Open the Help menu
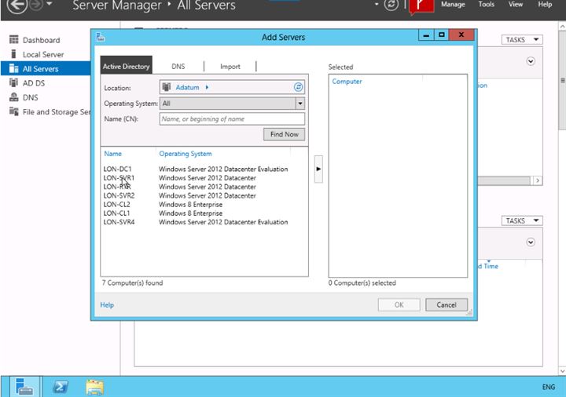Viewport: 566px width, 397px height. (545, 5)
